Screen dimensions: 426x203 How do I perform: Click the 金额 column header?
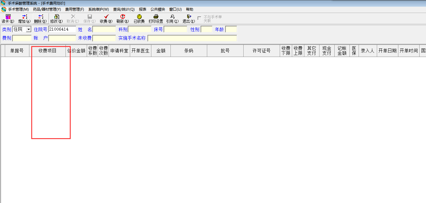click(161, 51)
